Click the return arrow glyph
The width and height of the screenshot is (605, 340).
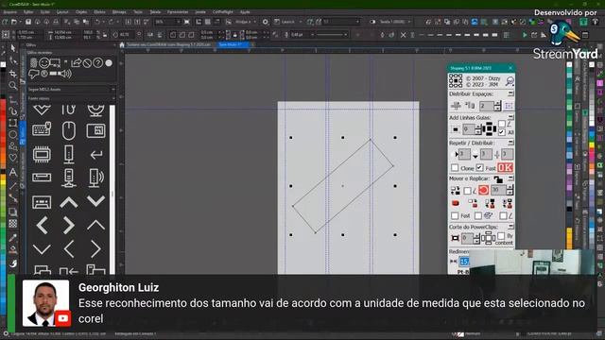tap(96, 155)
